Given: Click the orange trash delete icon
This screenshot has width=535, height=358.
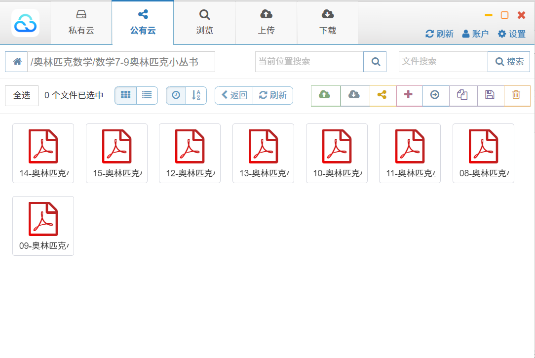Looking at the screenshot, I should [516, 95].
